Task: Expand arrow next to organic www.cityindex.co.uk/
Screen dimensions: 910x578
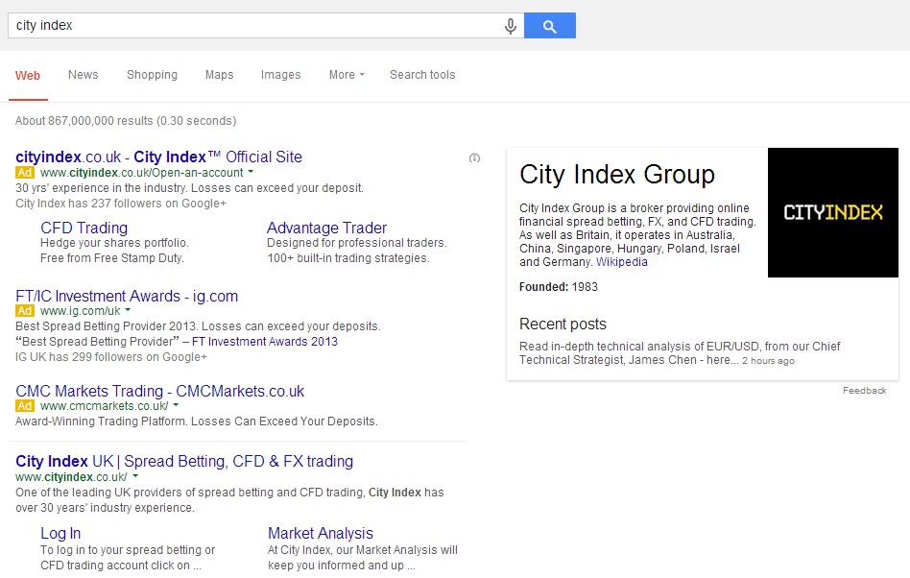Action: 135,476
